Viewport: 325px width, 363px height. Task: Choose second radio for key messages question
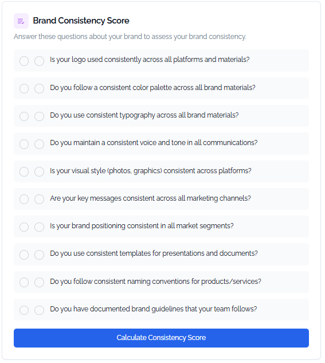pos(40,200)
